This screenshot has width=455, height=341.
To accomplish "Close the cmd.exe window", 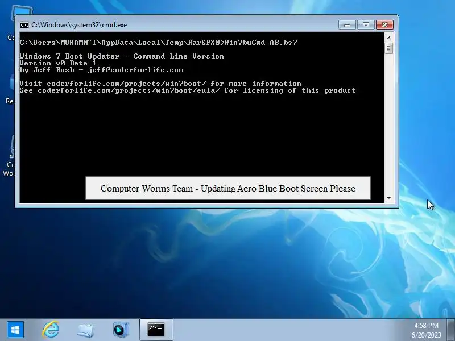I will [384, 25].
